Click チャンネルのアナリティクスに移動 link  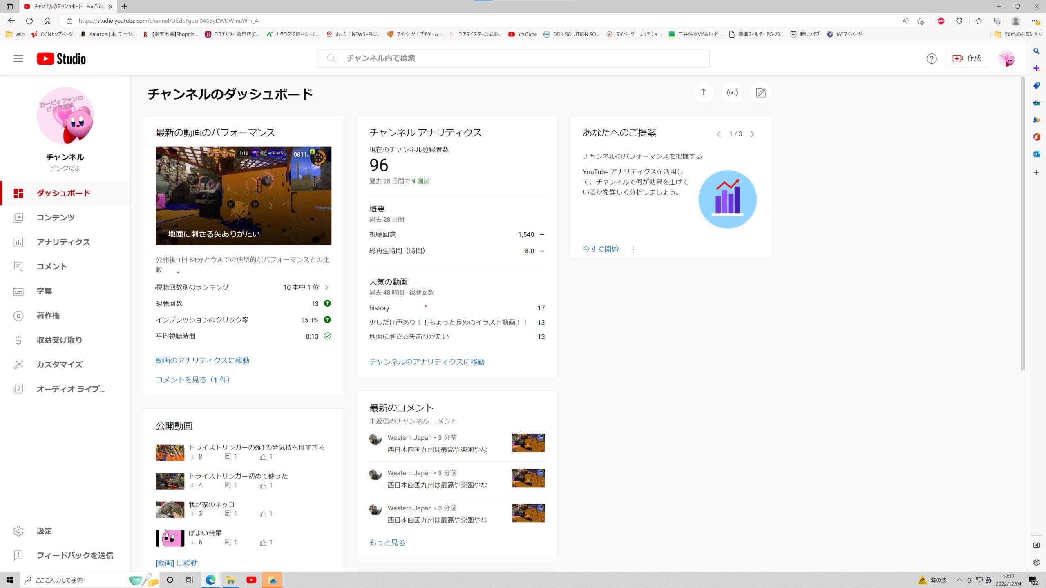[427, 362]
